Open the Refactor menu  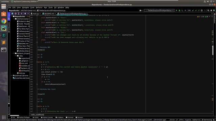pyautogui.click(x=39, y=7)
